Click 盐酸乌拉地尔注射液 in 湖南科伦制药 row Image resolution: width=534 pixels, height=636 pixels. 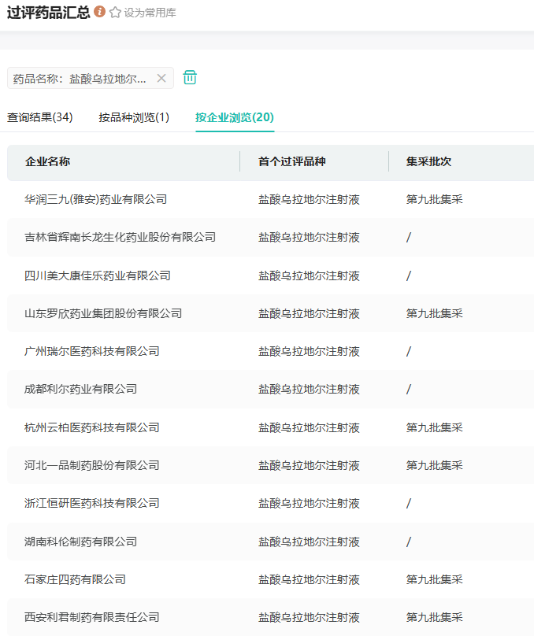[x=309, y=542]
